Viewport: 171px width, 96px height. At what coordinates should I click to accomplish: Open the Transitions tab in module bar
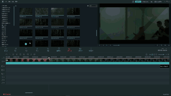(37, 50)
